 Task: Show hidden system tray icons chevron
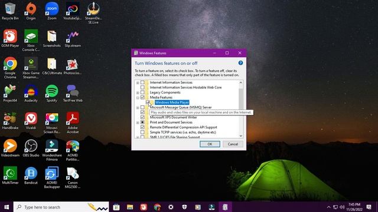[x=328, y=207]
